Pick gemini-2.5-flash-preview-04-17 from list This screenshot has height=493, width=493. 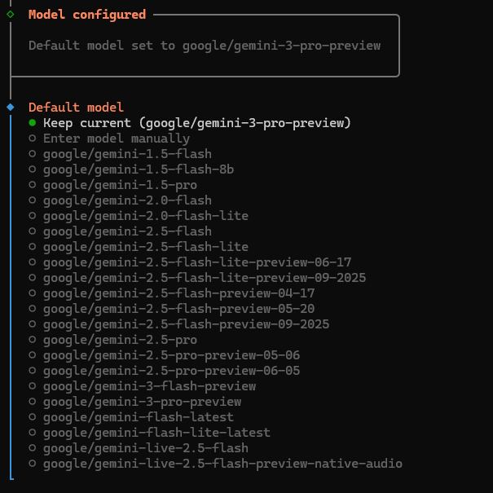tap(178, 293)
